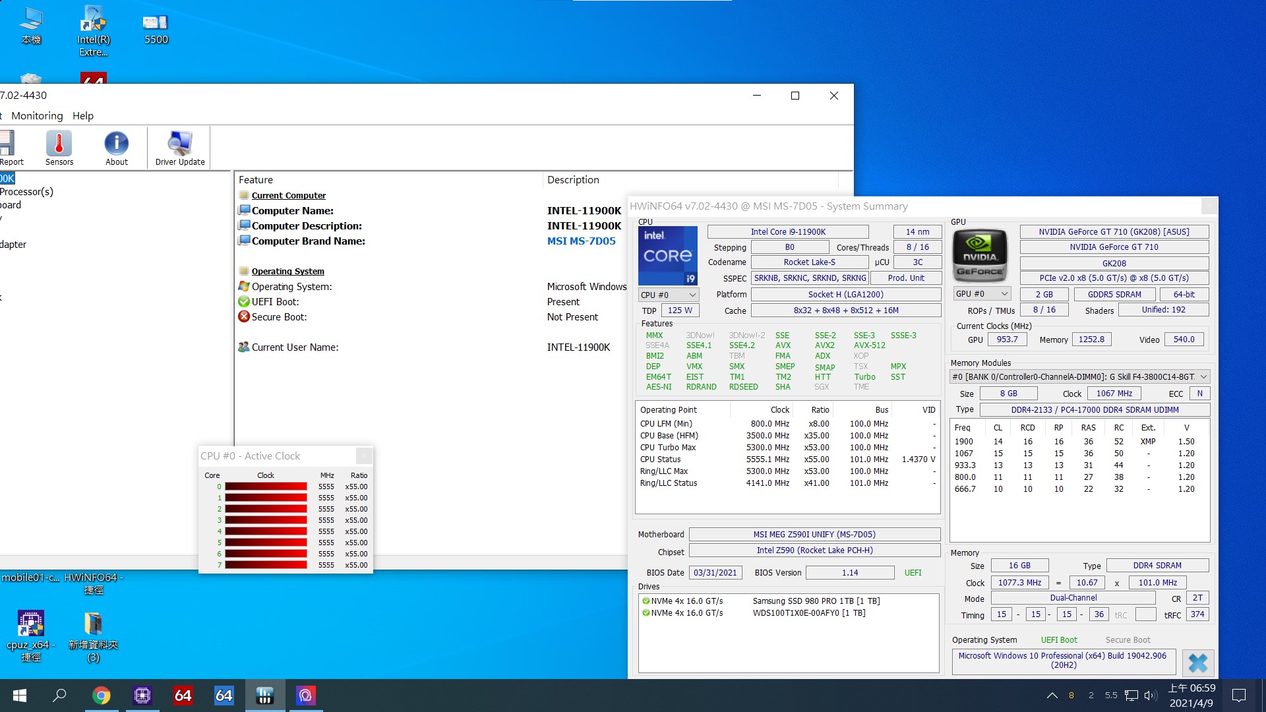Screen dimensions: 1266x712
Task: Click the Intel Core i9-11900K name field
Action: 788,231
